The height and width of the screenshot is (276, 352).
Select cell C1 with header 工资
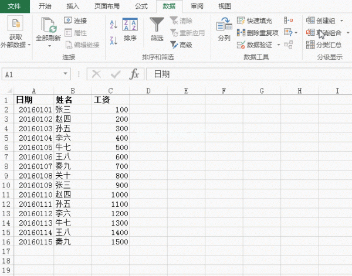[x=110, y=100]
